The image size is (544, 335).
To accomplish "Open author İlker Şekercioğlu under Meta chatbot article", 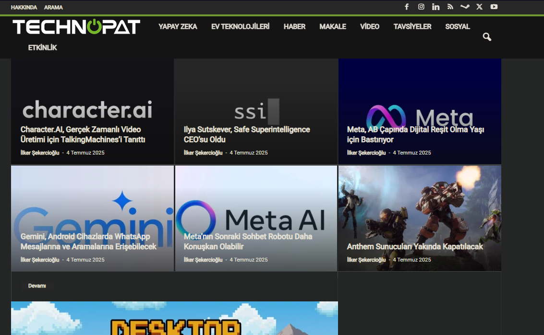I will coord(203,260).
